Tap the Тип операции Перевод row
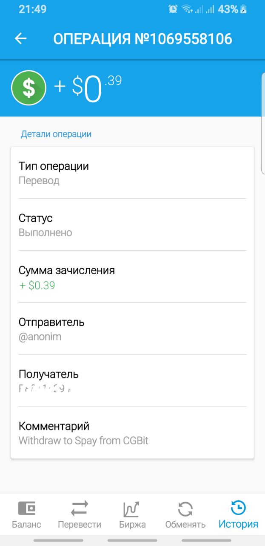The height and width of the screenshot is (546, 265). pyautogui.click(x=132, y=173)
